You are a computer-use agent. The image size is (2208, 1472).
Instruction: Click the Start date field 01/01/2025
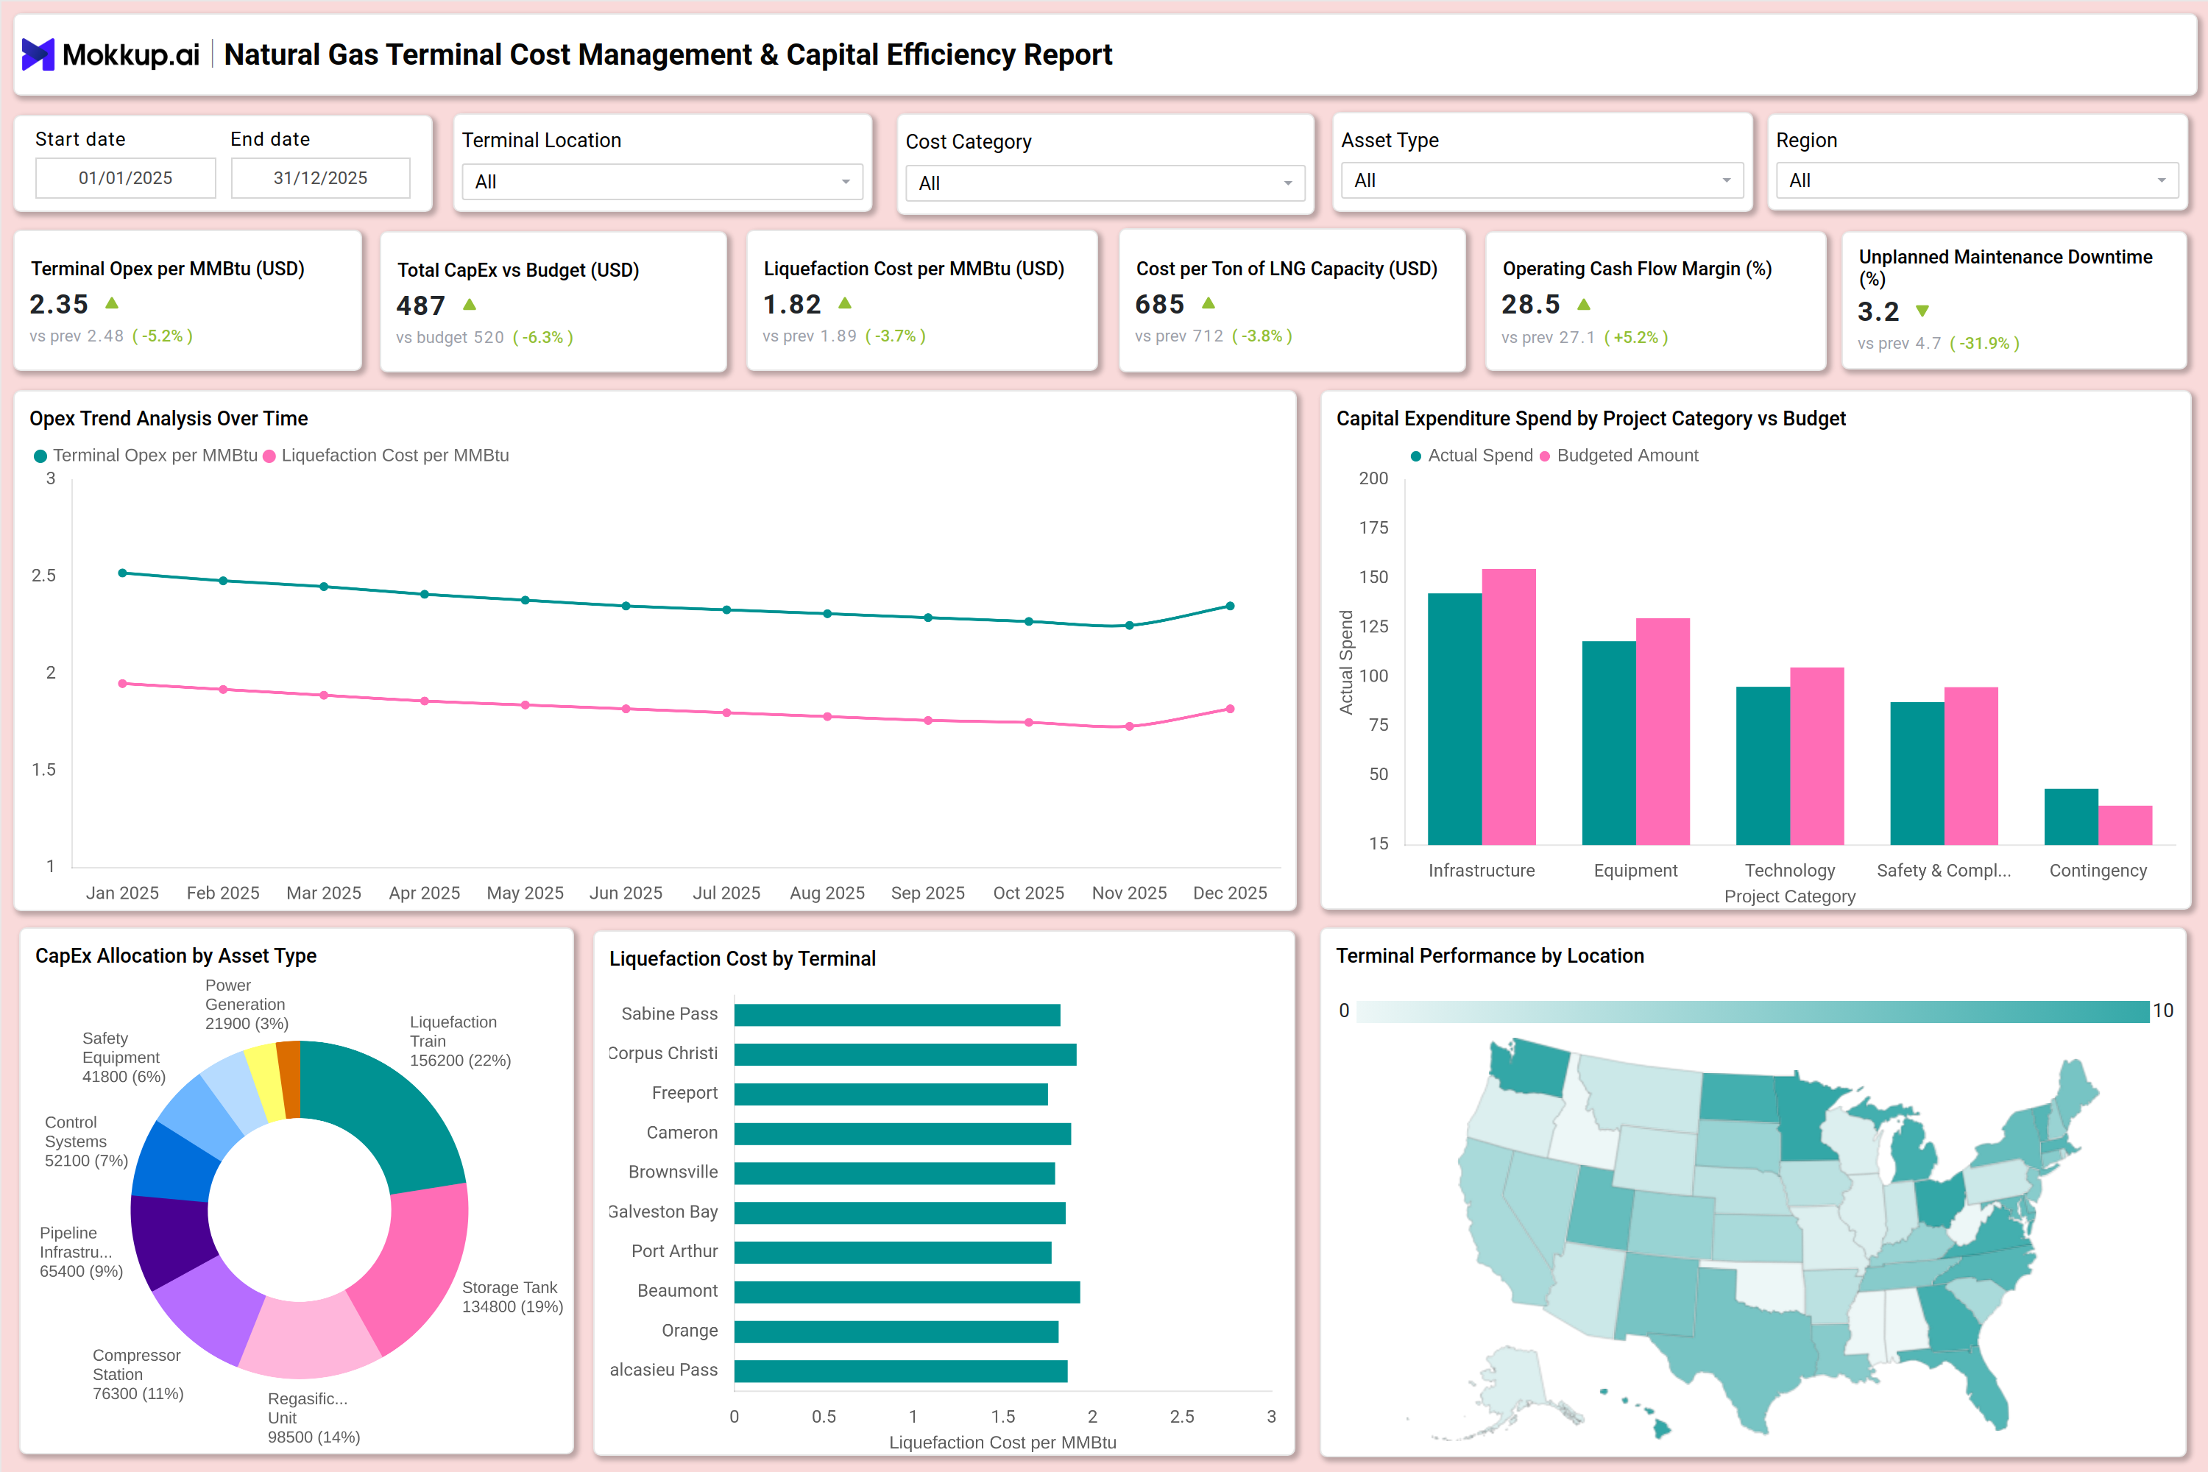click(126, 178)
